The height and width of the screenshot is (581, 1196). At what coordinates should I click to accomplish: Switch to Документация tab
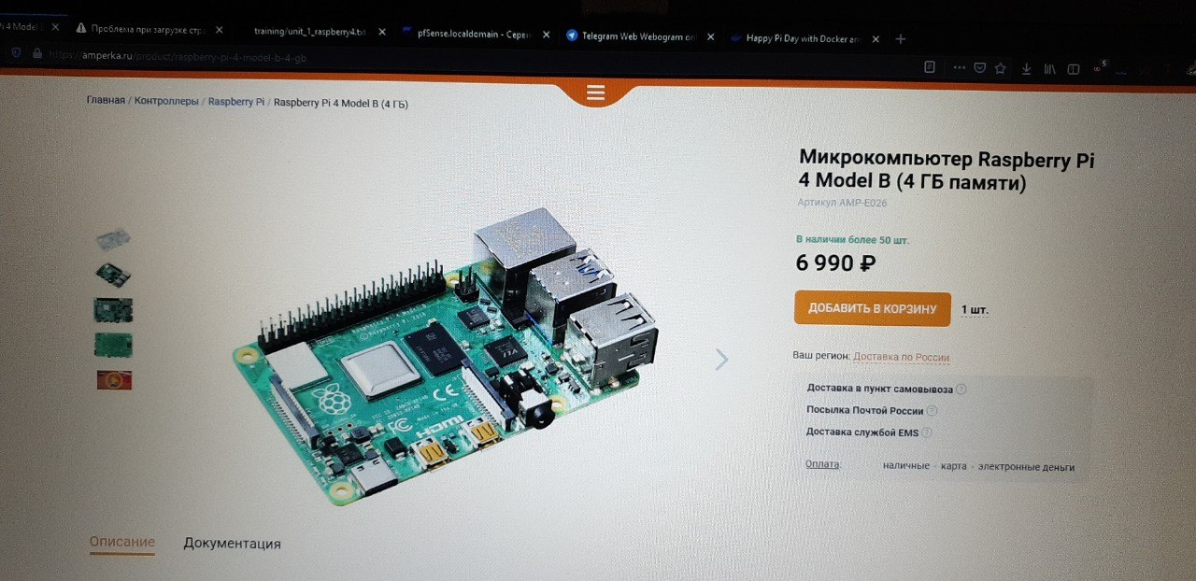[232, 544]
